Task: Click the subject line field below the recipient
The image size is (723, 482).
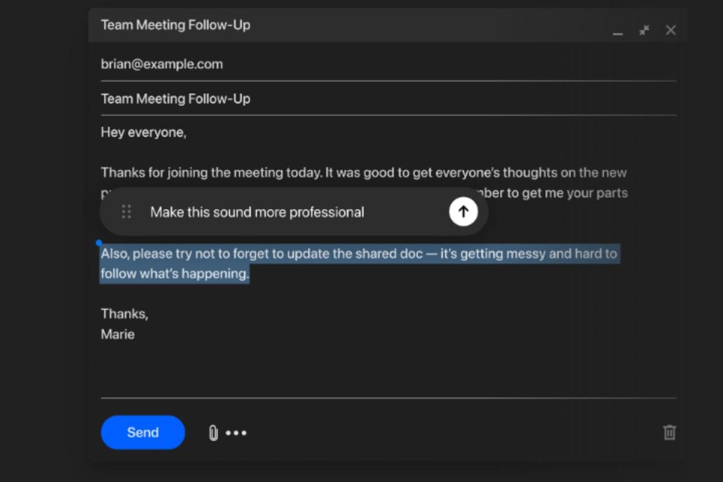Action: tap(175, 99)
